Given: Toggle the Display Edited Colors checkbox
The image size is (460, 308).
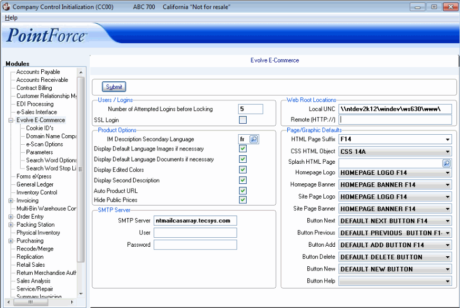Looking at the screenshot, I should click(242, 170).
